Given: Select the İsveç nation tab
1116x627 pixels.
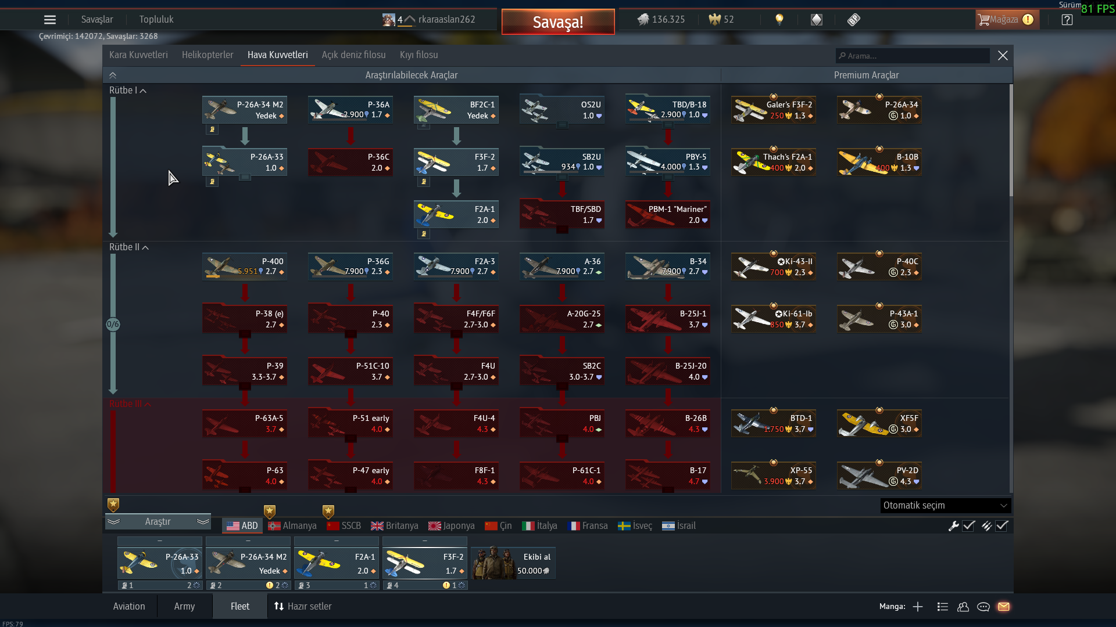Looking at the screenshot, I should tap(635, 526).
